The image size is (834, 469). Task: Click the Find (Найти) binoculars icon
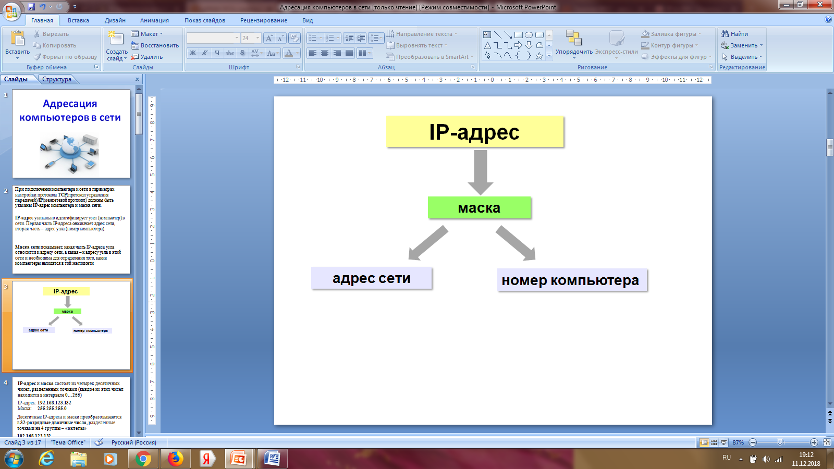pyautogui.click(x=725, y=34)
